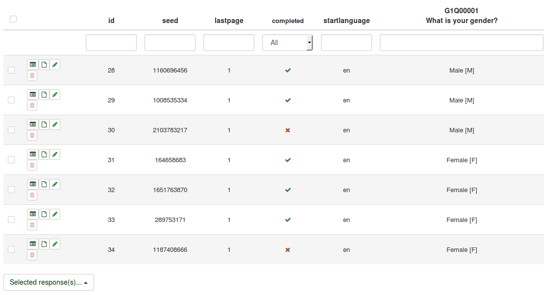Edit response id 30 with pencil icon
The width and height of the screenshot is (544, 295).
coord(55,124)
